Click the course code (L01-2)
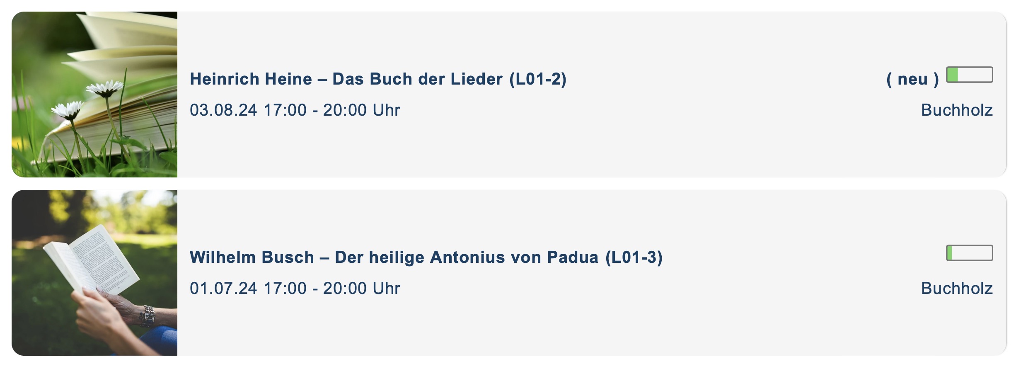The height and width of the screenshot is (369, 1021). tap(538, 79)
